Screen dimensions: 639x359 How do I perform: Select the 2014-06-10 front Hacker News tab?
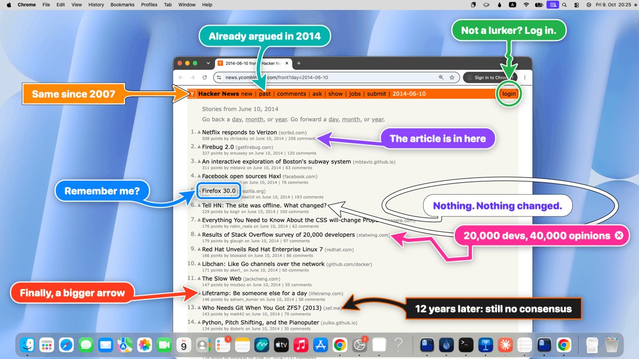coord(253,63)
